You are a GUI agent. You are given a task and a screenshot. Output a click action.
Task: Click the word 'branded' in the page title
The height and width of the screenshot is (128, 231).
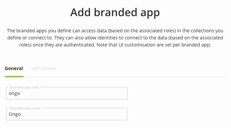[115, 12]
